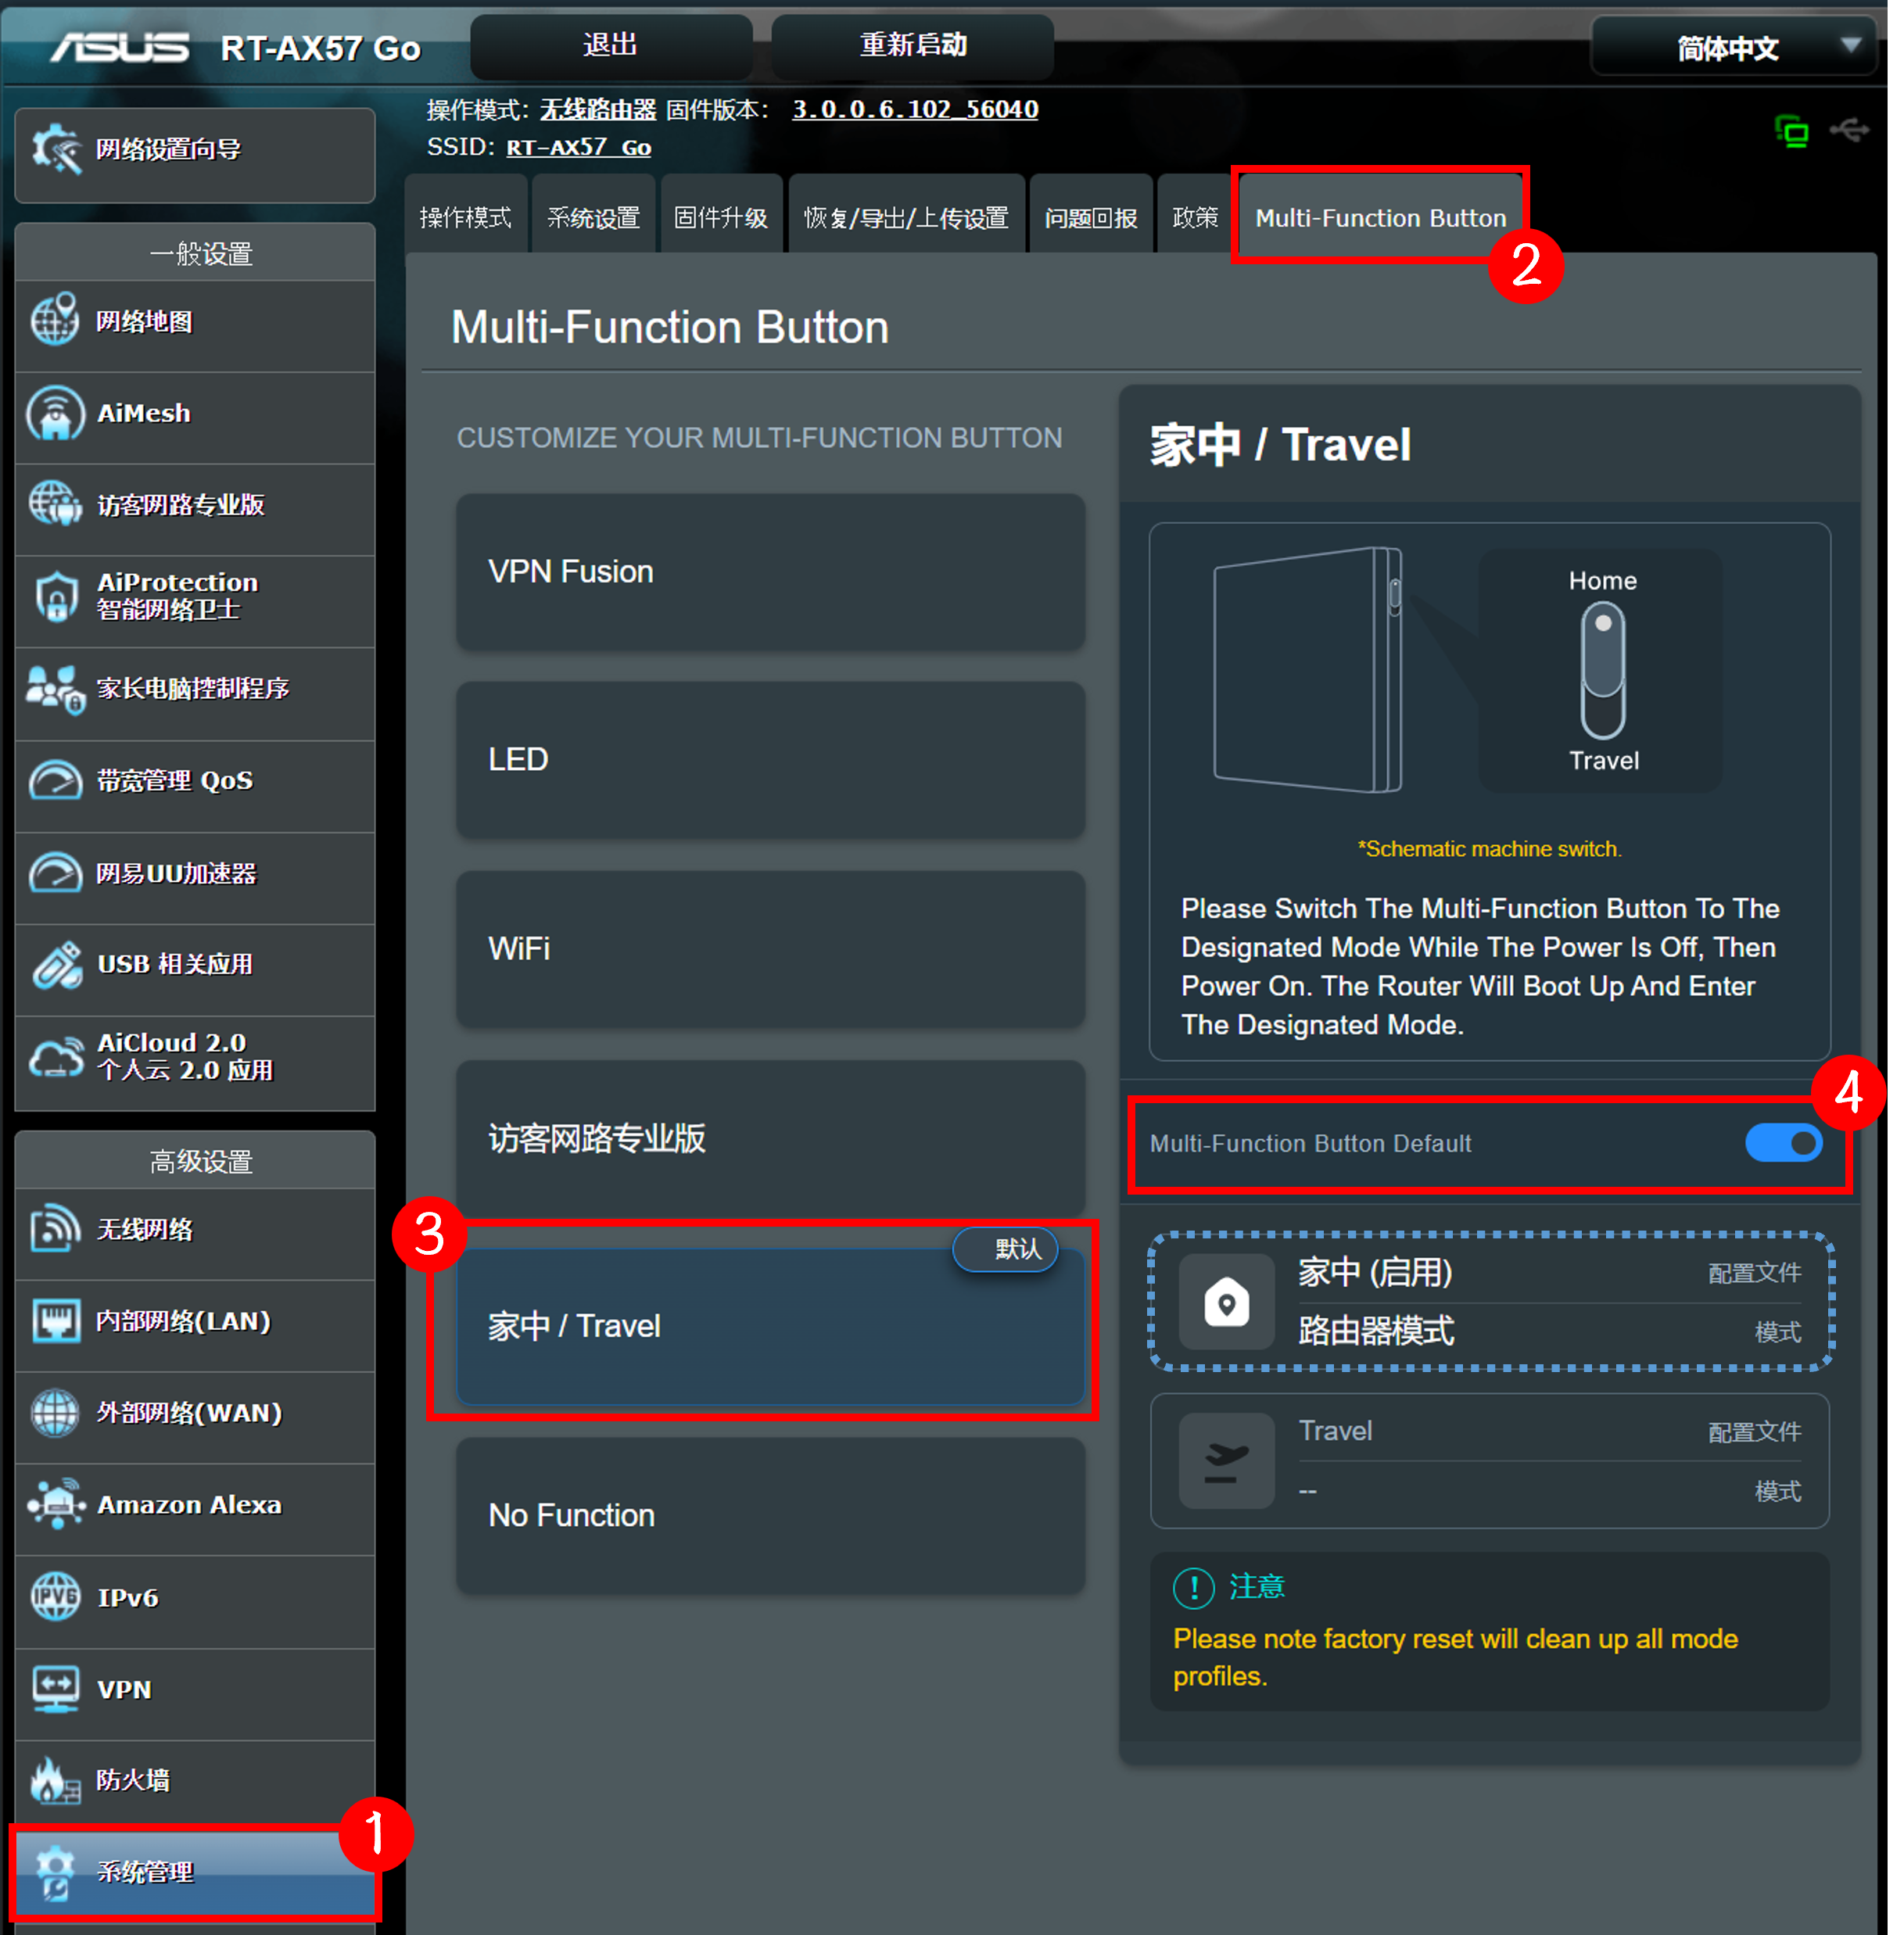Toggle Multi-Function Button Default switch
Viewport: 1904px width, 1935px height.
tap(1783, 1143)
